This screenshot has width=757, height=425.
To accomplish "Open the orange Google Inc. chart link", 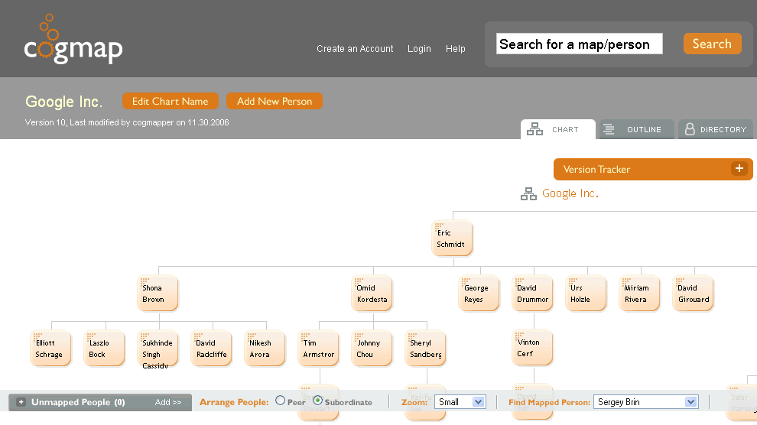I will tap(570, 193).
